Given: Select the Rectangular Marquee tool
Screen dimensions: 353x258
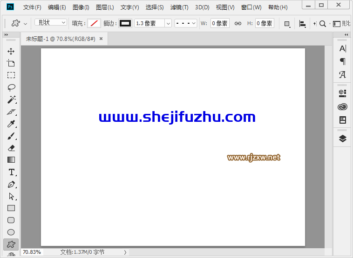Looking at the screenshot, I should click(x=11, y=75).
